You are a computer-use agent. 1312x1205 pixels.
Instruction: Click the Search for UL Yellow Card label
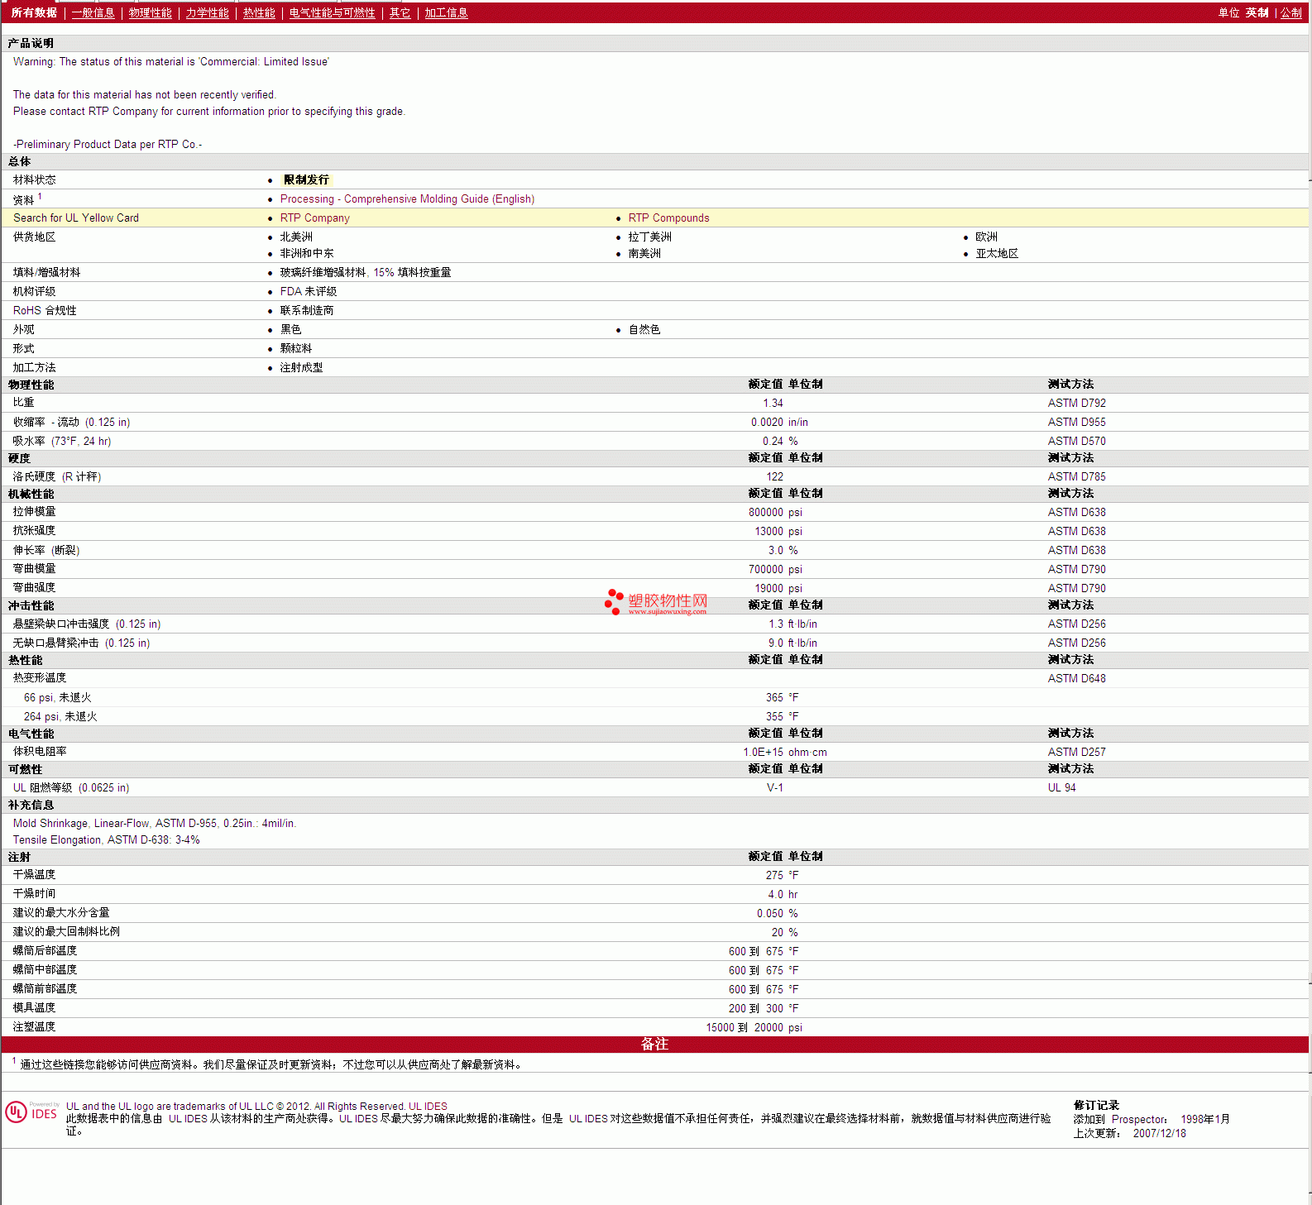76,218
